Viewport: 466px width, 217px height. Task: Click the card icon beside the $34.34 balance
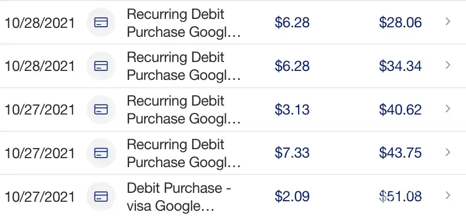coord(100,66)
